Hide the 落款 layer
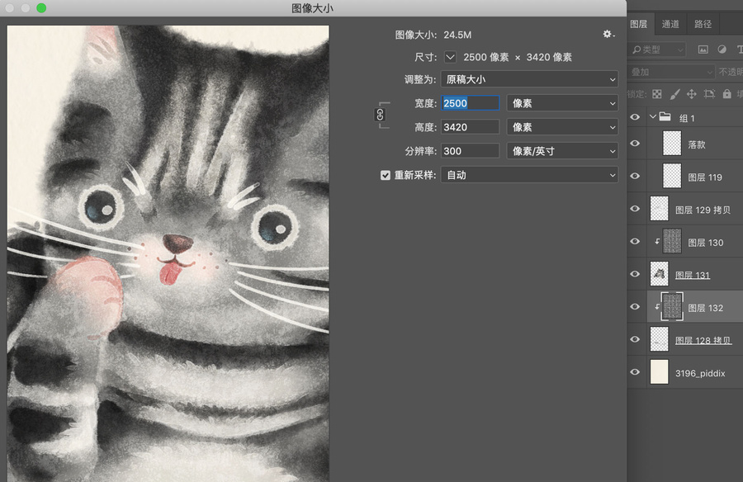The image size is (743, 482). click(635, 143)
